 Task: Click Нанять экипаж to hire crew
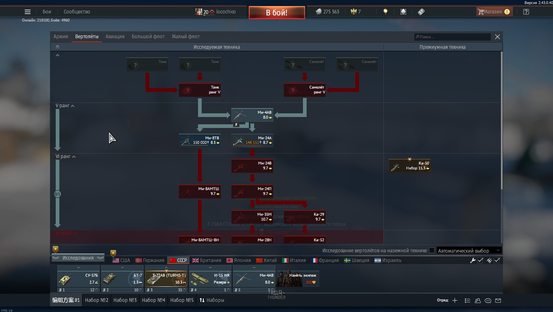[x=298, y=279]
